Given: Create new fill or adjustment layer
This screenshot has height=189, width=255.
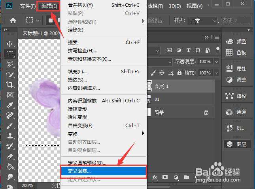Looking at the screenshot, I should tap(176, 178).
